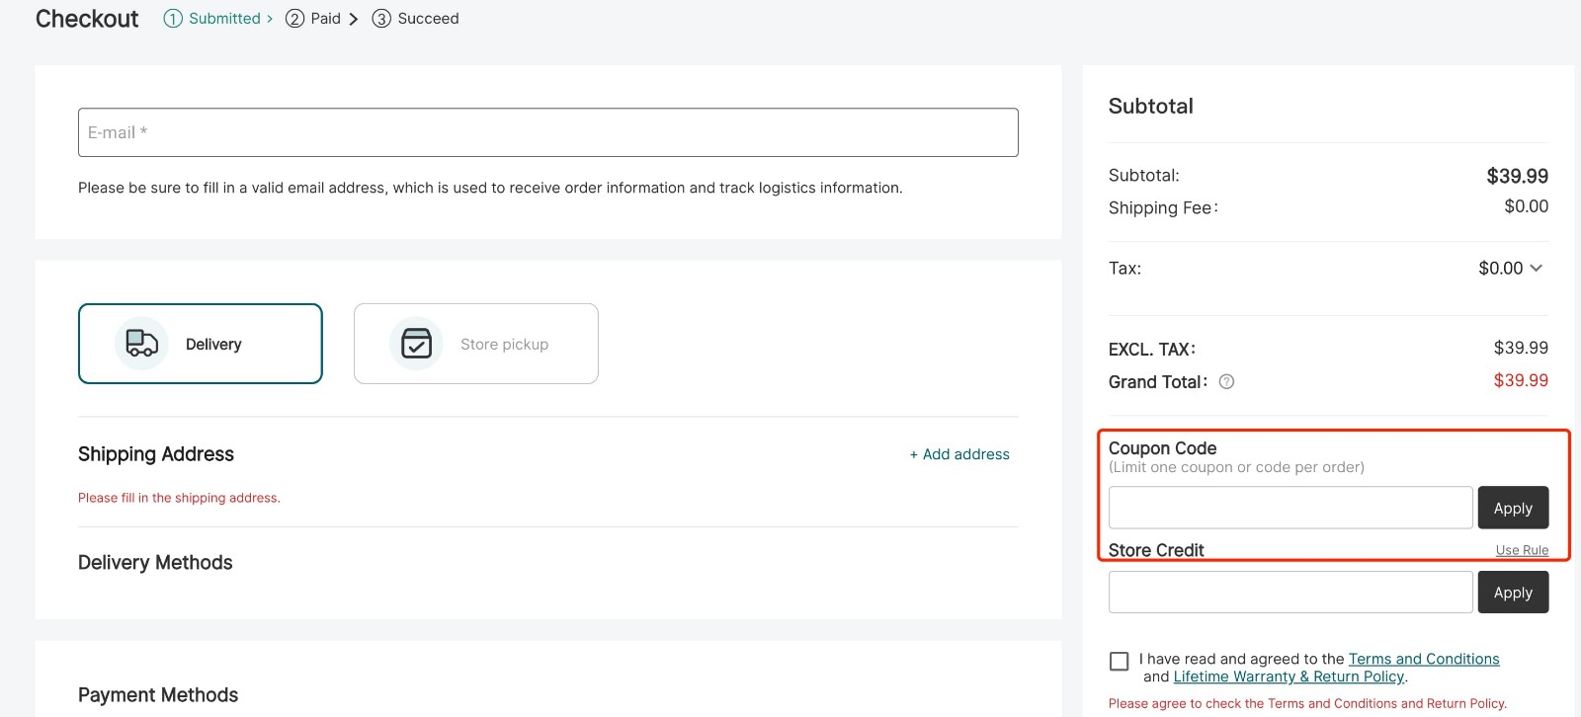This screenshot has width=1581, height=717.
Task: Click 'Please fill in the shipping address.' warning
Action: pos(179,498)
